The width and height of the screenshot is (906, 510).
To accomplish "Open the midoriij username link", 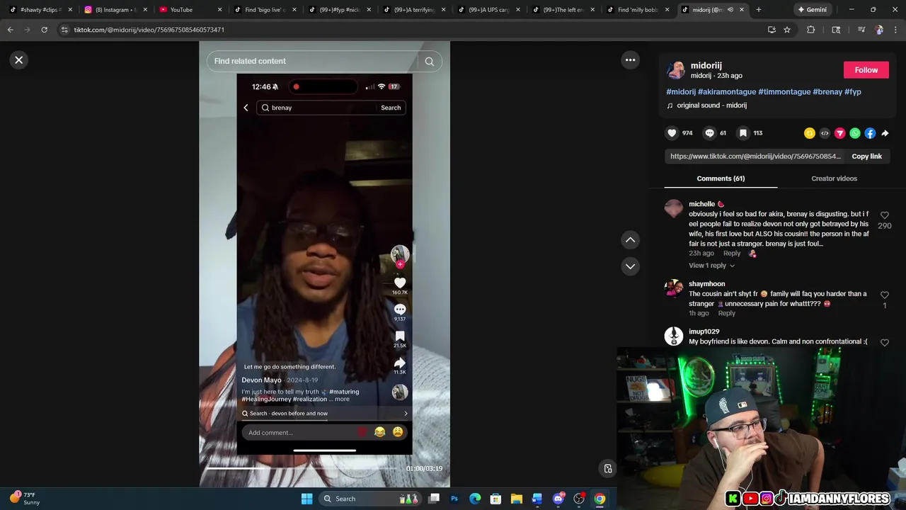I will [x=706, y=65].
